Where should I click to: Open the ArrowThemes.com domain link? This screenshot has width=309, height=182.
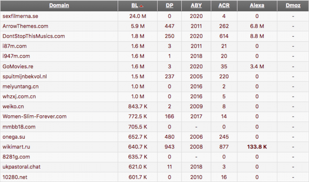point(25,26)
